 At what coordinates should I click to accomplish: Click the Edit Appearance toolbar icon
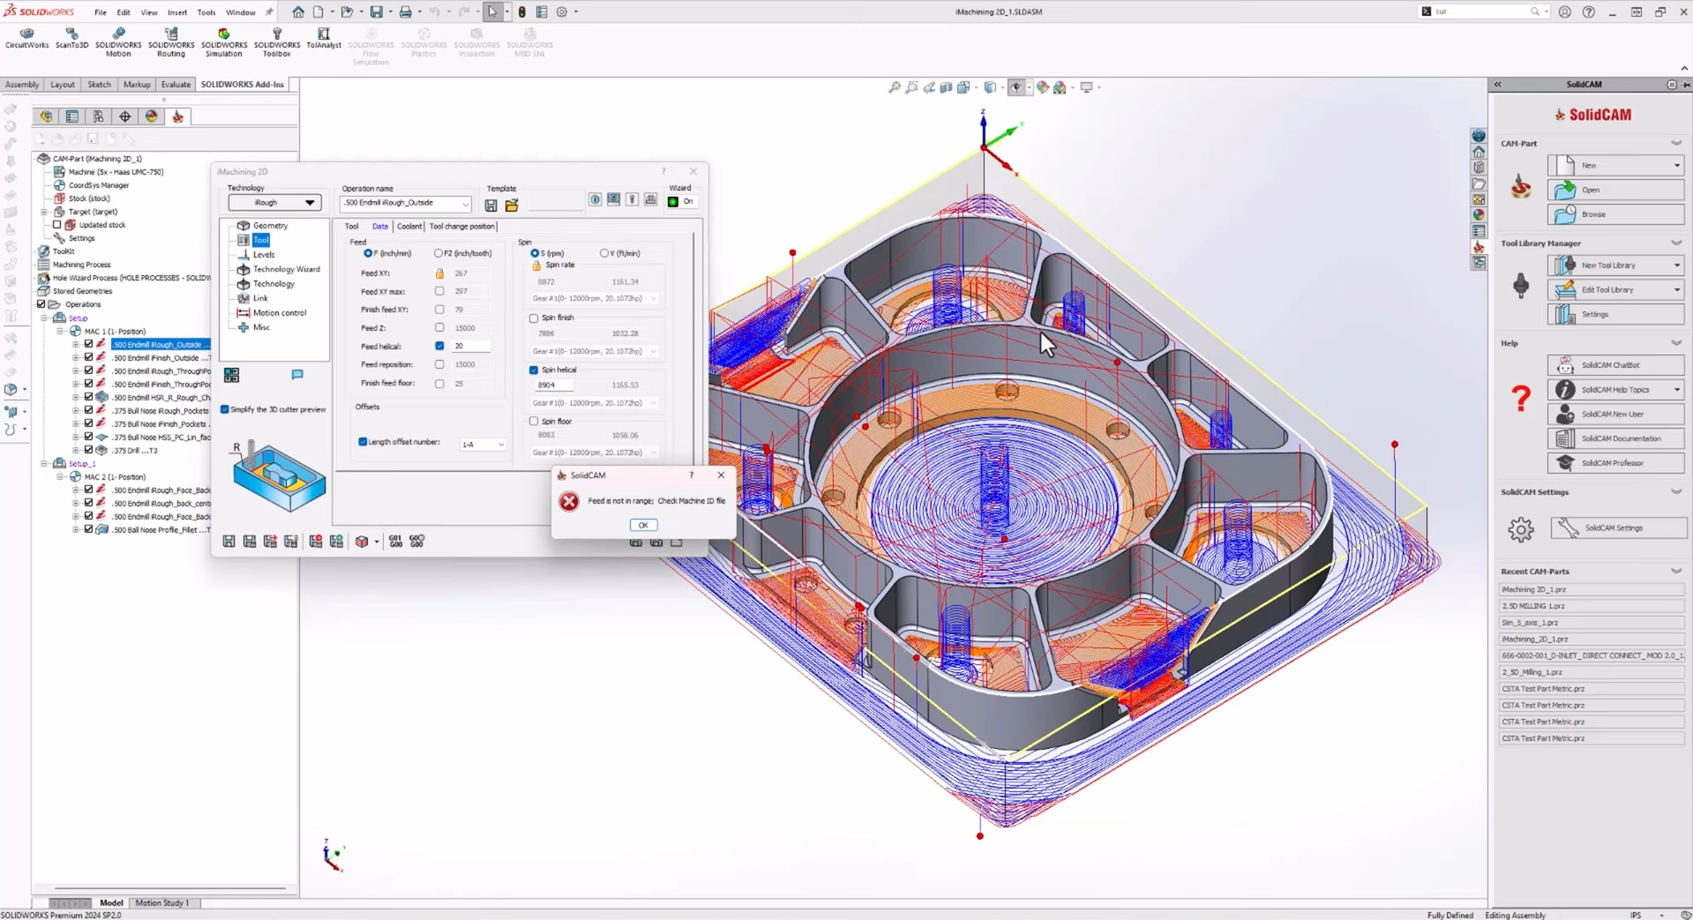tap(1042, 87)
